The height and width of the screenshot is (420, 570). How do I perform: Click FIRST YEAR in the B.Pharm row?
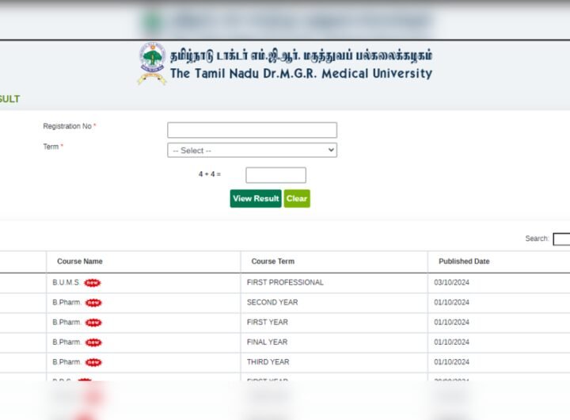(x=268, y=323)
